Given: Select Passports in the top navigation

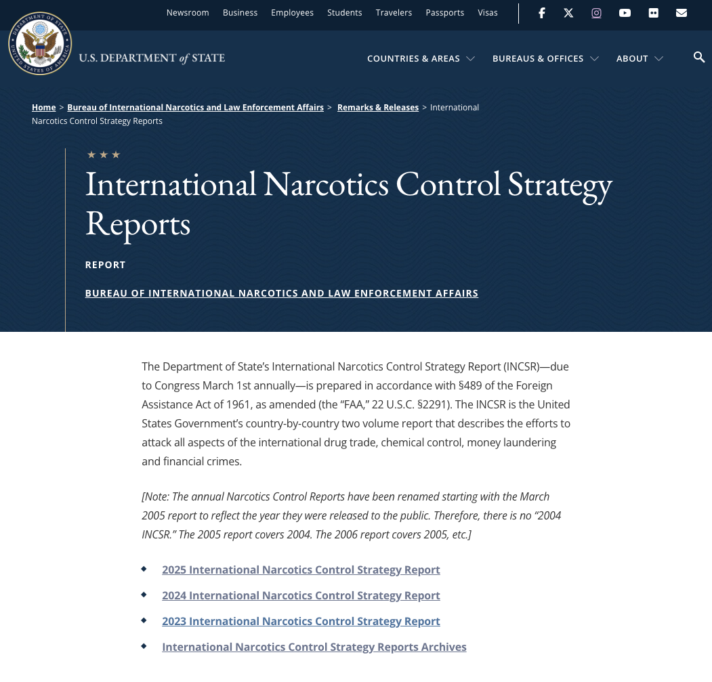Looking at the screenshot, I should (444, 13).
